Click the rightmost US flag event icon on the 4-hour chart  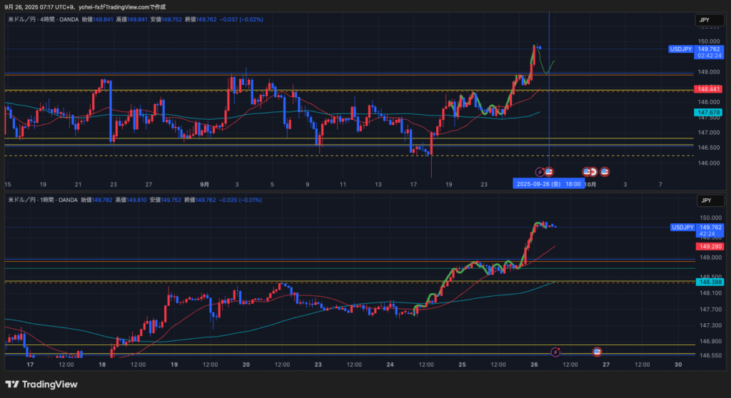click(x=604, y=171)
